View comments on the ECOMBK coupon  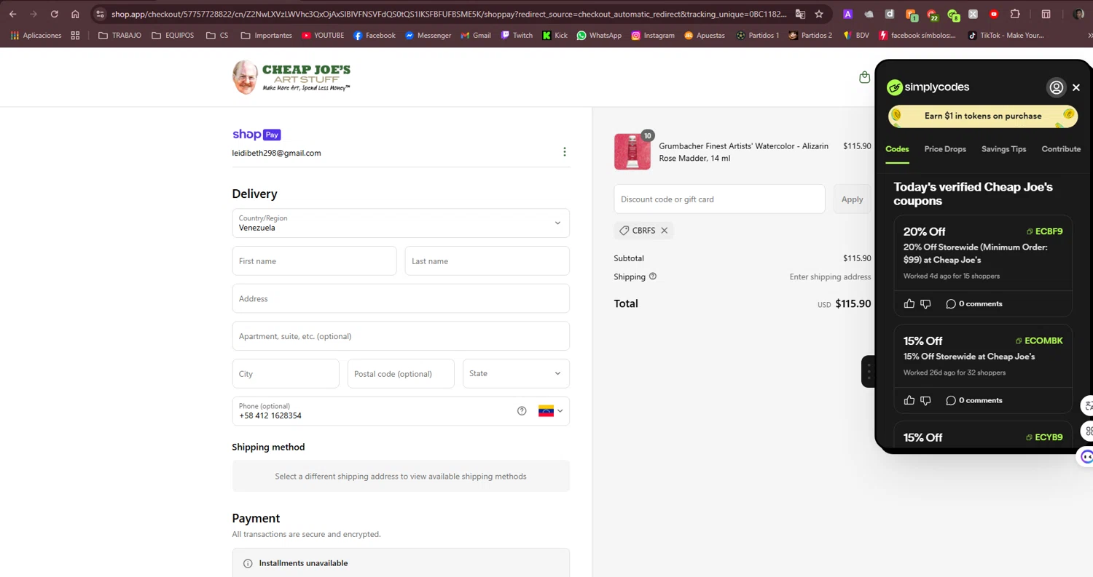point(973,400)
